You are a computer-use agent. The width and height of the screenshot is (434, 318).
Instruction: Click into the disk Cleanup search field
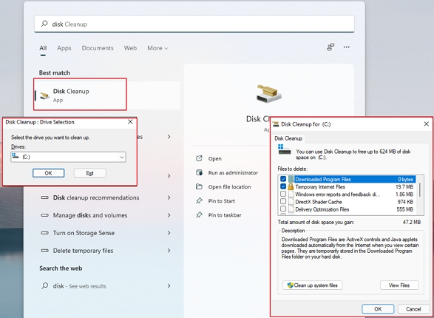pyautogui.click(x=194, y=24)
